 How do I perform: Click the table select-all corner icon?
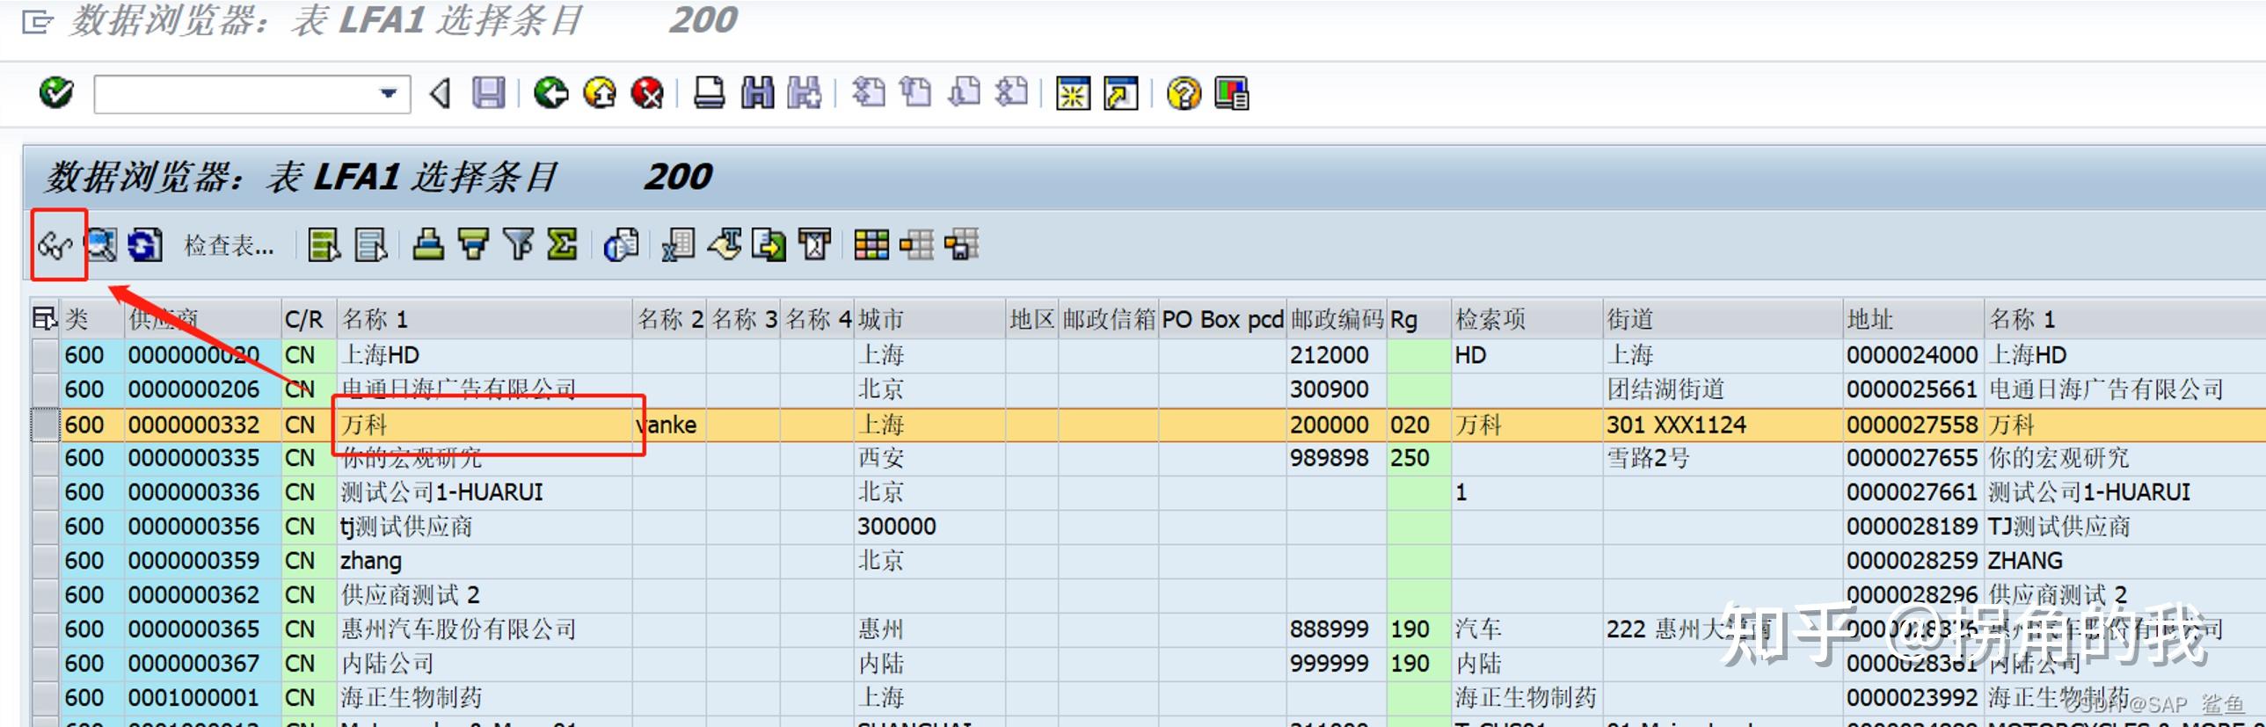[44, 318]
